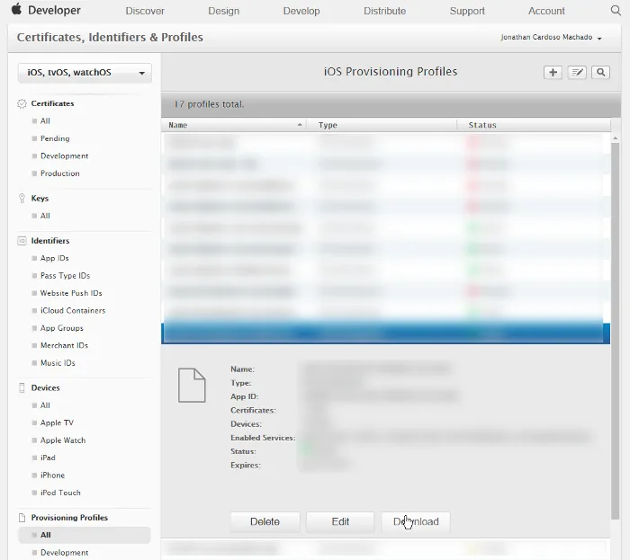This screenshot has height=560, width=630.
Task: Sort profiles by the Name column arrow
Action: 300,125
